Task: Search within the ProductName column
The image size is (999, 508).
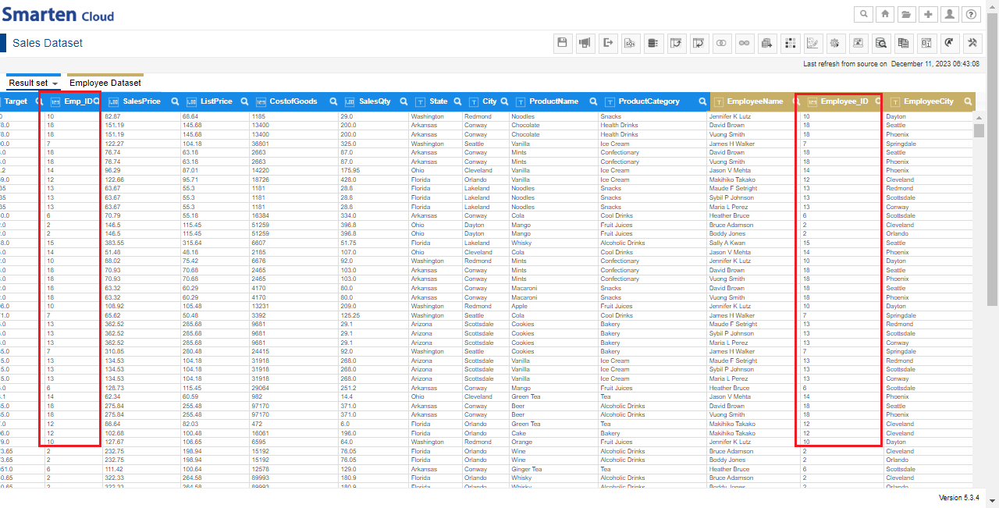Action: pos(594,101)
